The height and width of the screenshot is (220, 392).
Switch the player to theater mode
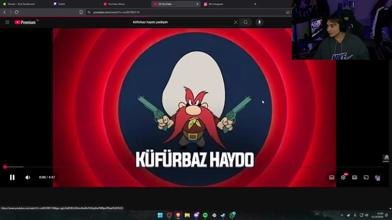pyautogui.click(x=355, y=177)
